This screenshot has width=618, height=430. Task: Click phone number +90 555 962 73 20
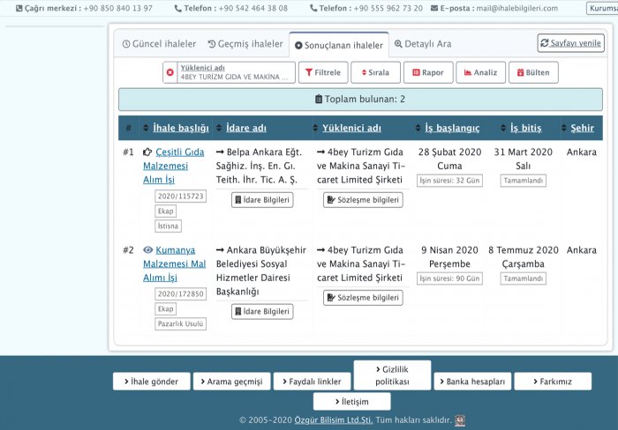click(388, 8)
